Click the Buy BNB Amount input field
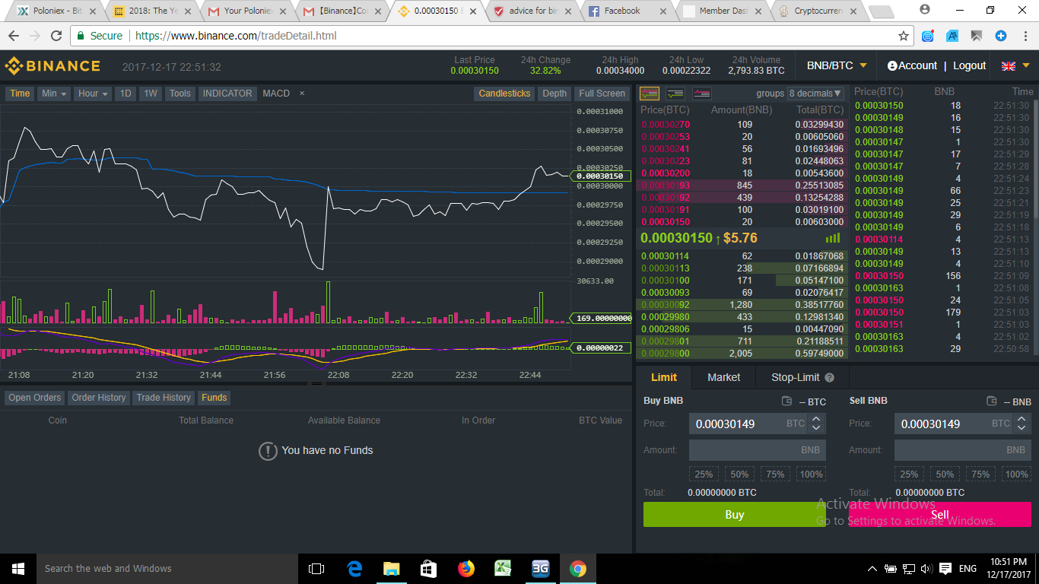Image resolution: width=1039 pixels, height=584 pixels. [x=757, y=449]
